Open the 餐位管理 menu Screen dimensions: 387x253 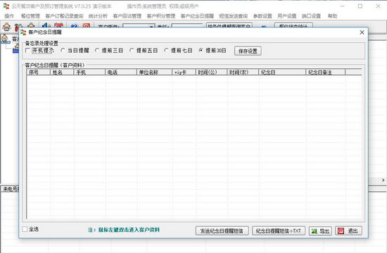tap(30, 16)
